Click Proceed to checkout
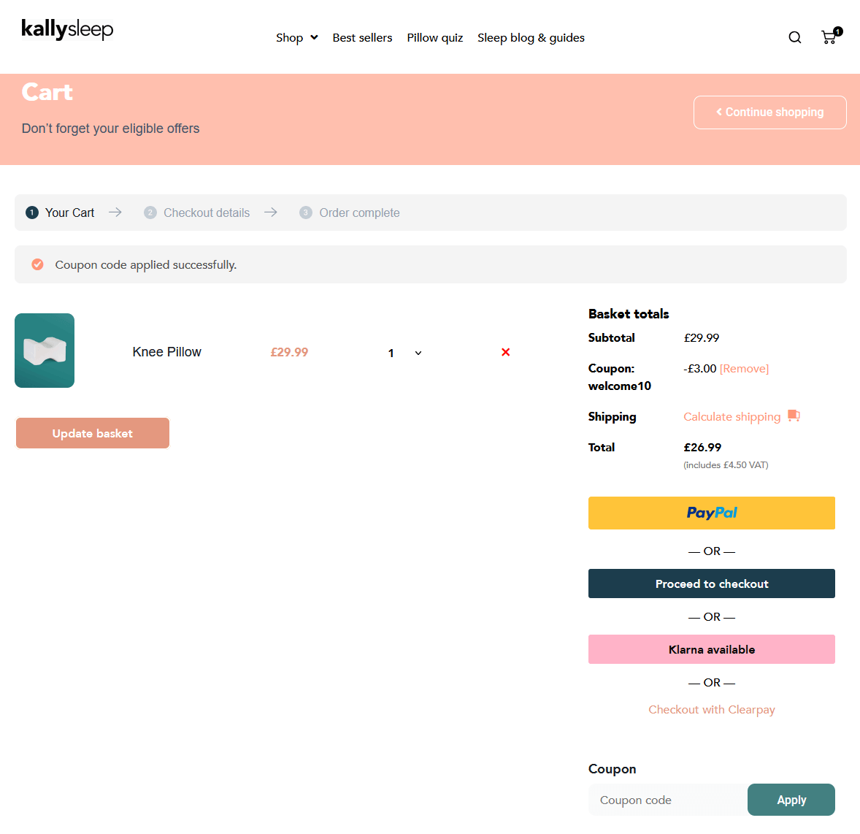The height and width of the screenshot is (834, 860). [x=711, y=584]
